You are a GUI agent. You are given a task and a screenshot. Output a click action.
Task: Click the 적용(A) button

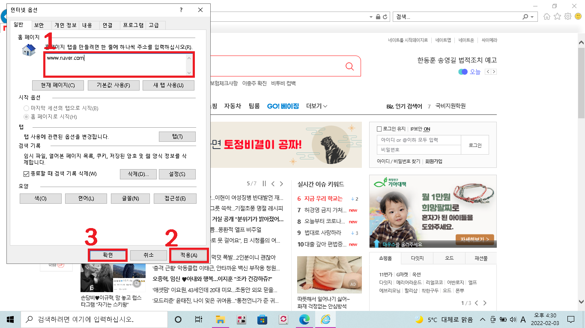point(189,255)
